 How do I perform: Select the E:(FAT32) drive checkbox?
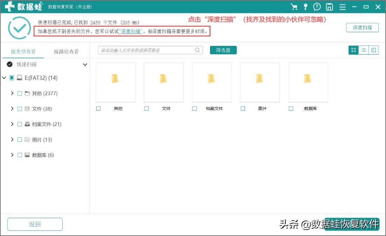12,78
